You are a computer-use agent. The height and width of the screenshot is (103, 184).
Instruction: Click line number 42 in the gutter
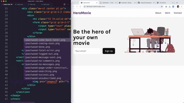point(6,82)
